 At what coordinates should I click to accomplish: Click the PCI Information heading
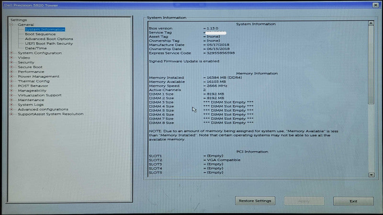click(x=252, y=152)
